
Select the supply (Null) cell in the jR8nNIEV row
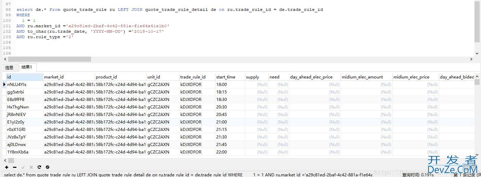tap(257, 114)
